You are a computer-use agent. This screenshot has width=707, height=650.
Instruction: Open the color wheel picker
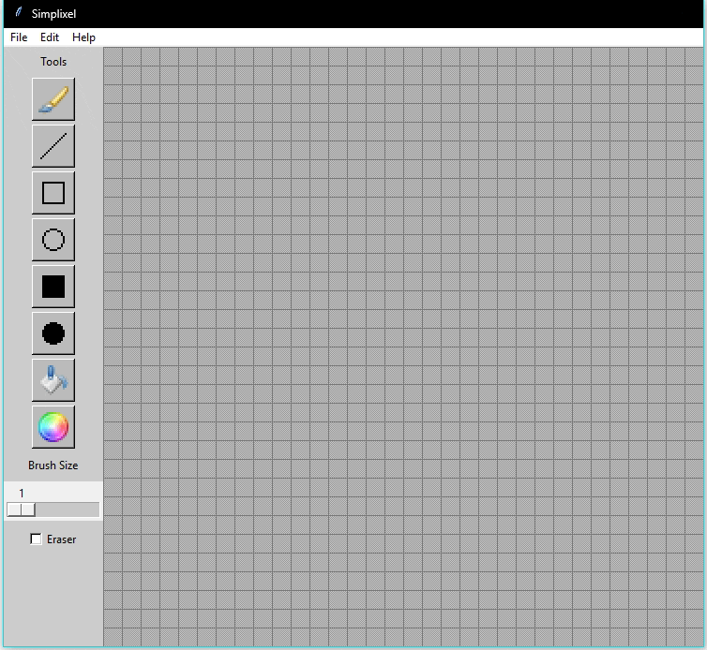tap(53, 427)
